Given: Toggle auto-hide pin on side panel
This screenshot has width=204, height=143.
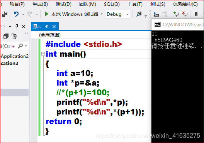Looking at the screenshot, I should coord(17,26).
